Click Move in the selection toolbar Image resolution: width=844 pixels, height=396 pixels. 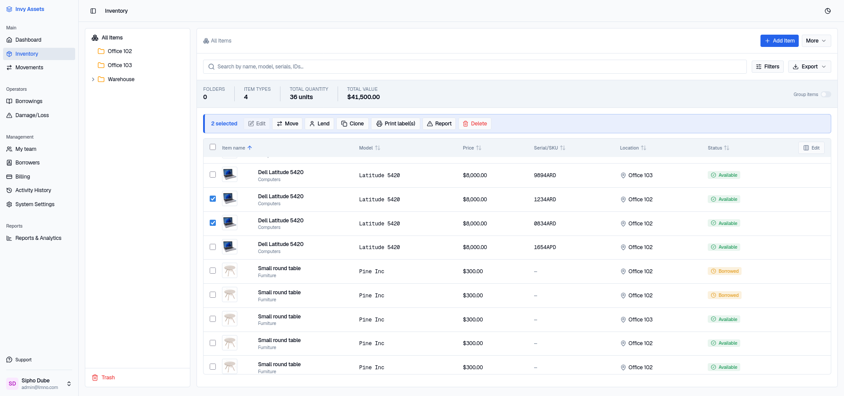tap(287, 124)
